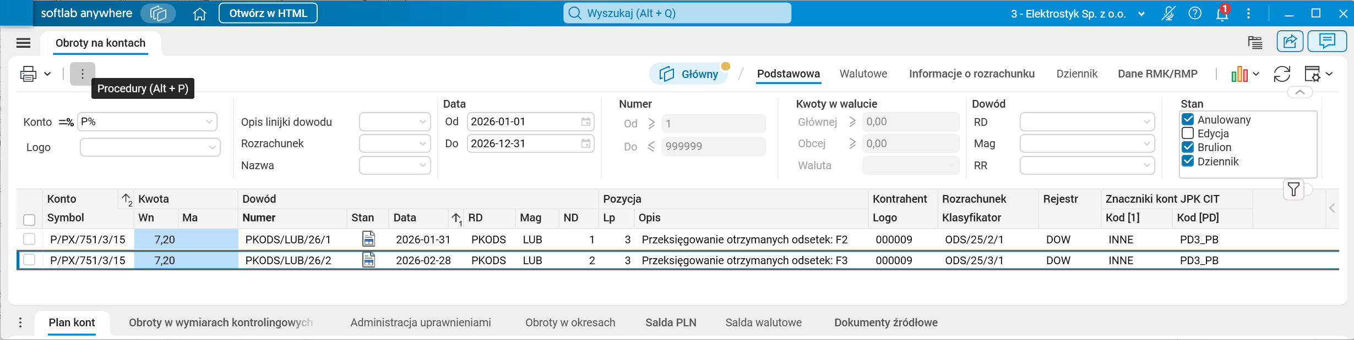This screenshot has width=1354, height=340.
Task: Open the hamburger main menu
Action: (23, 43)
